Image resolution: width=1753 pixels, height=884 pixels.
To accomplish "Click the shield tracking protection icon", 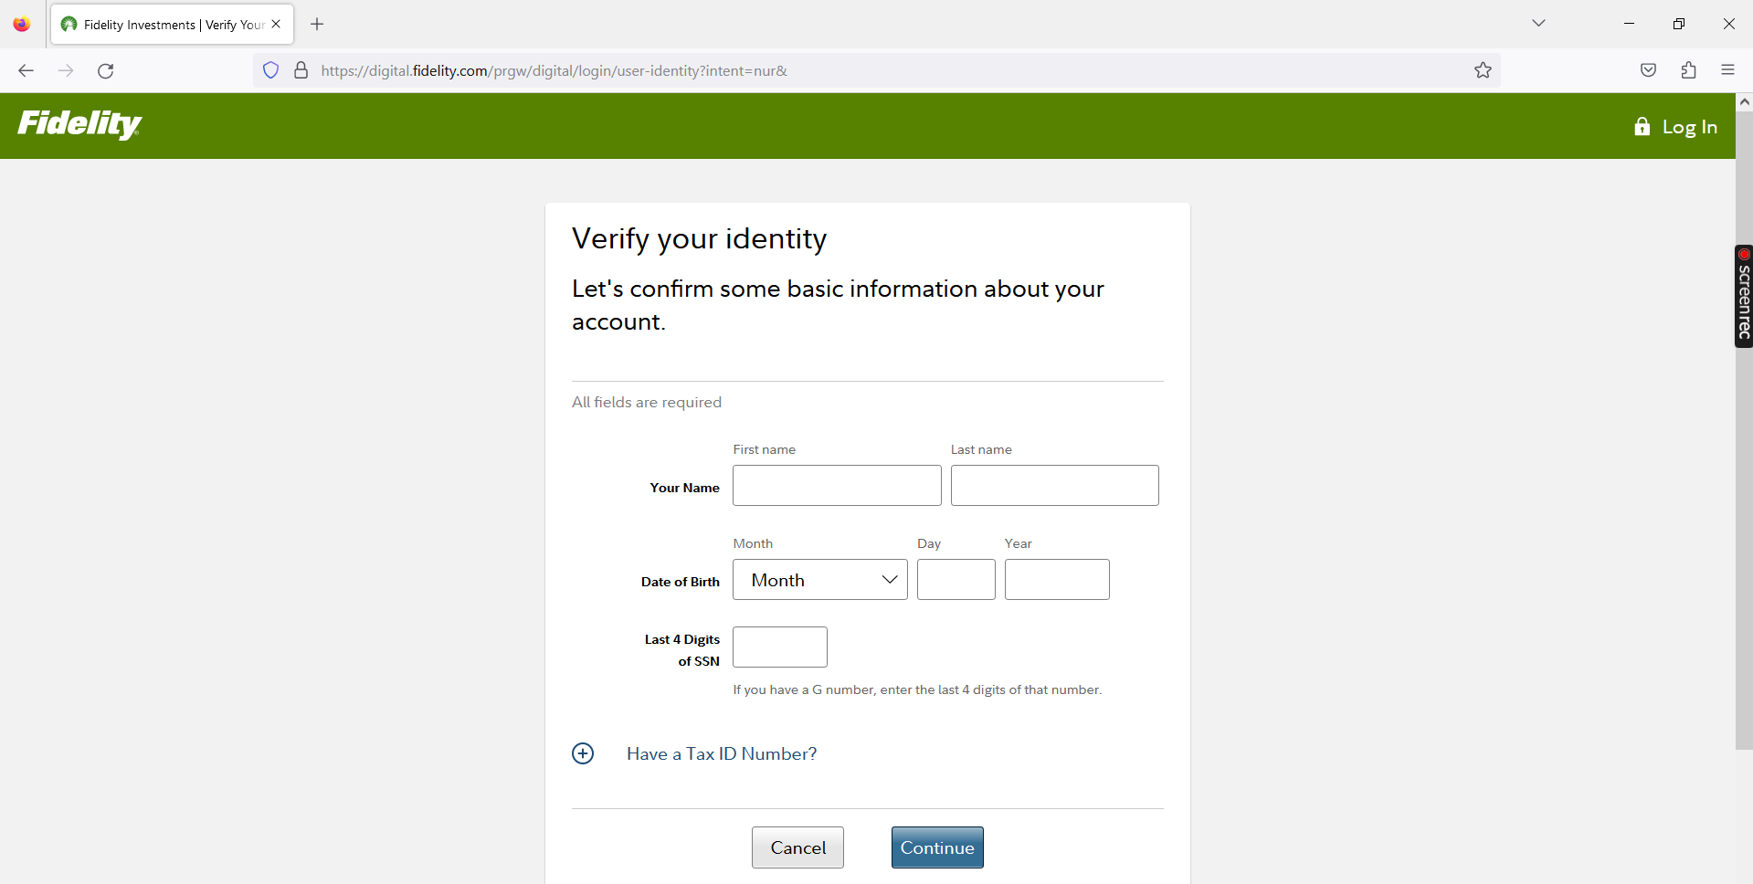I will click(270, 70).
